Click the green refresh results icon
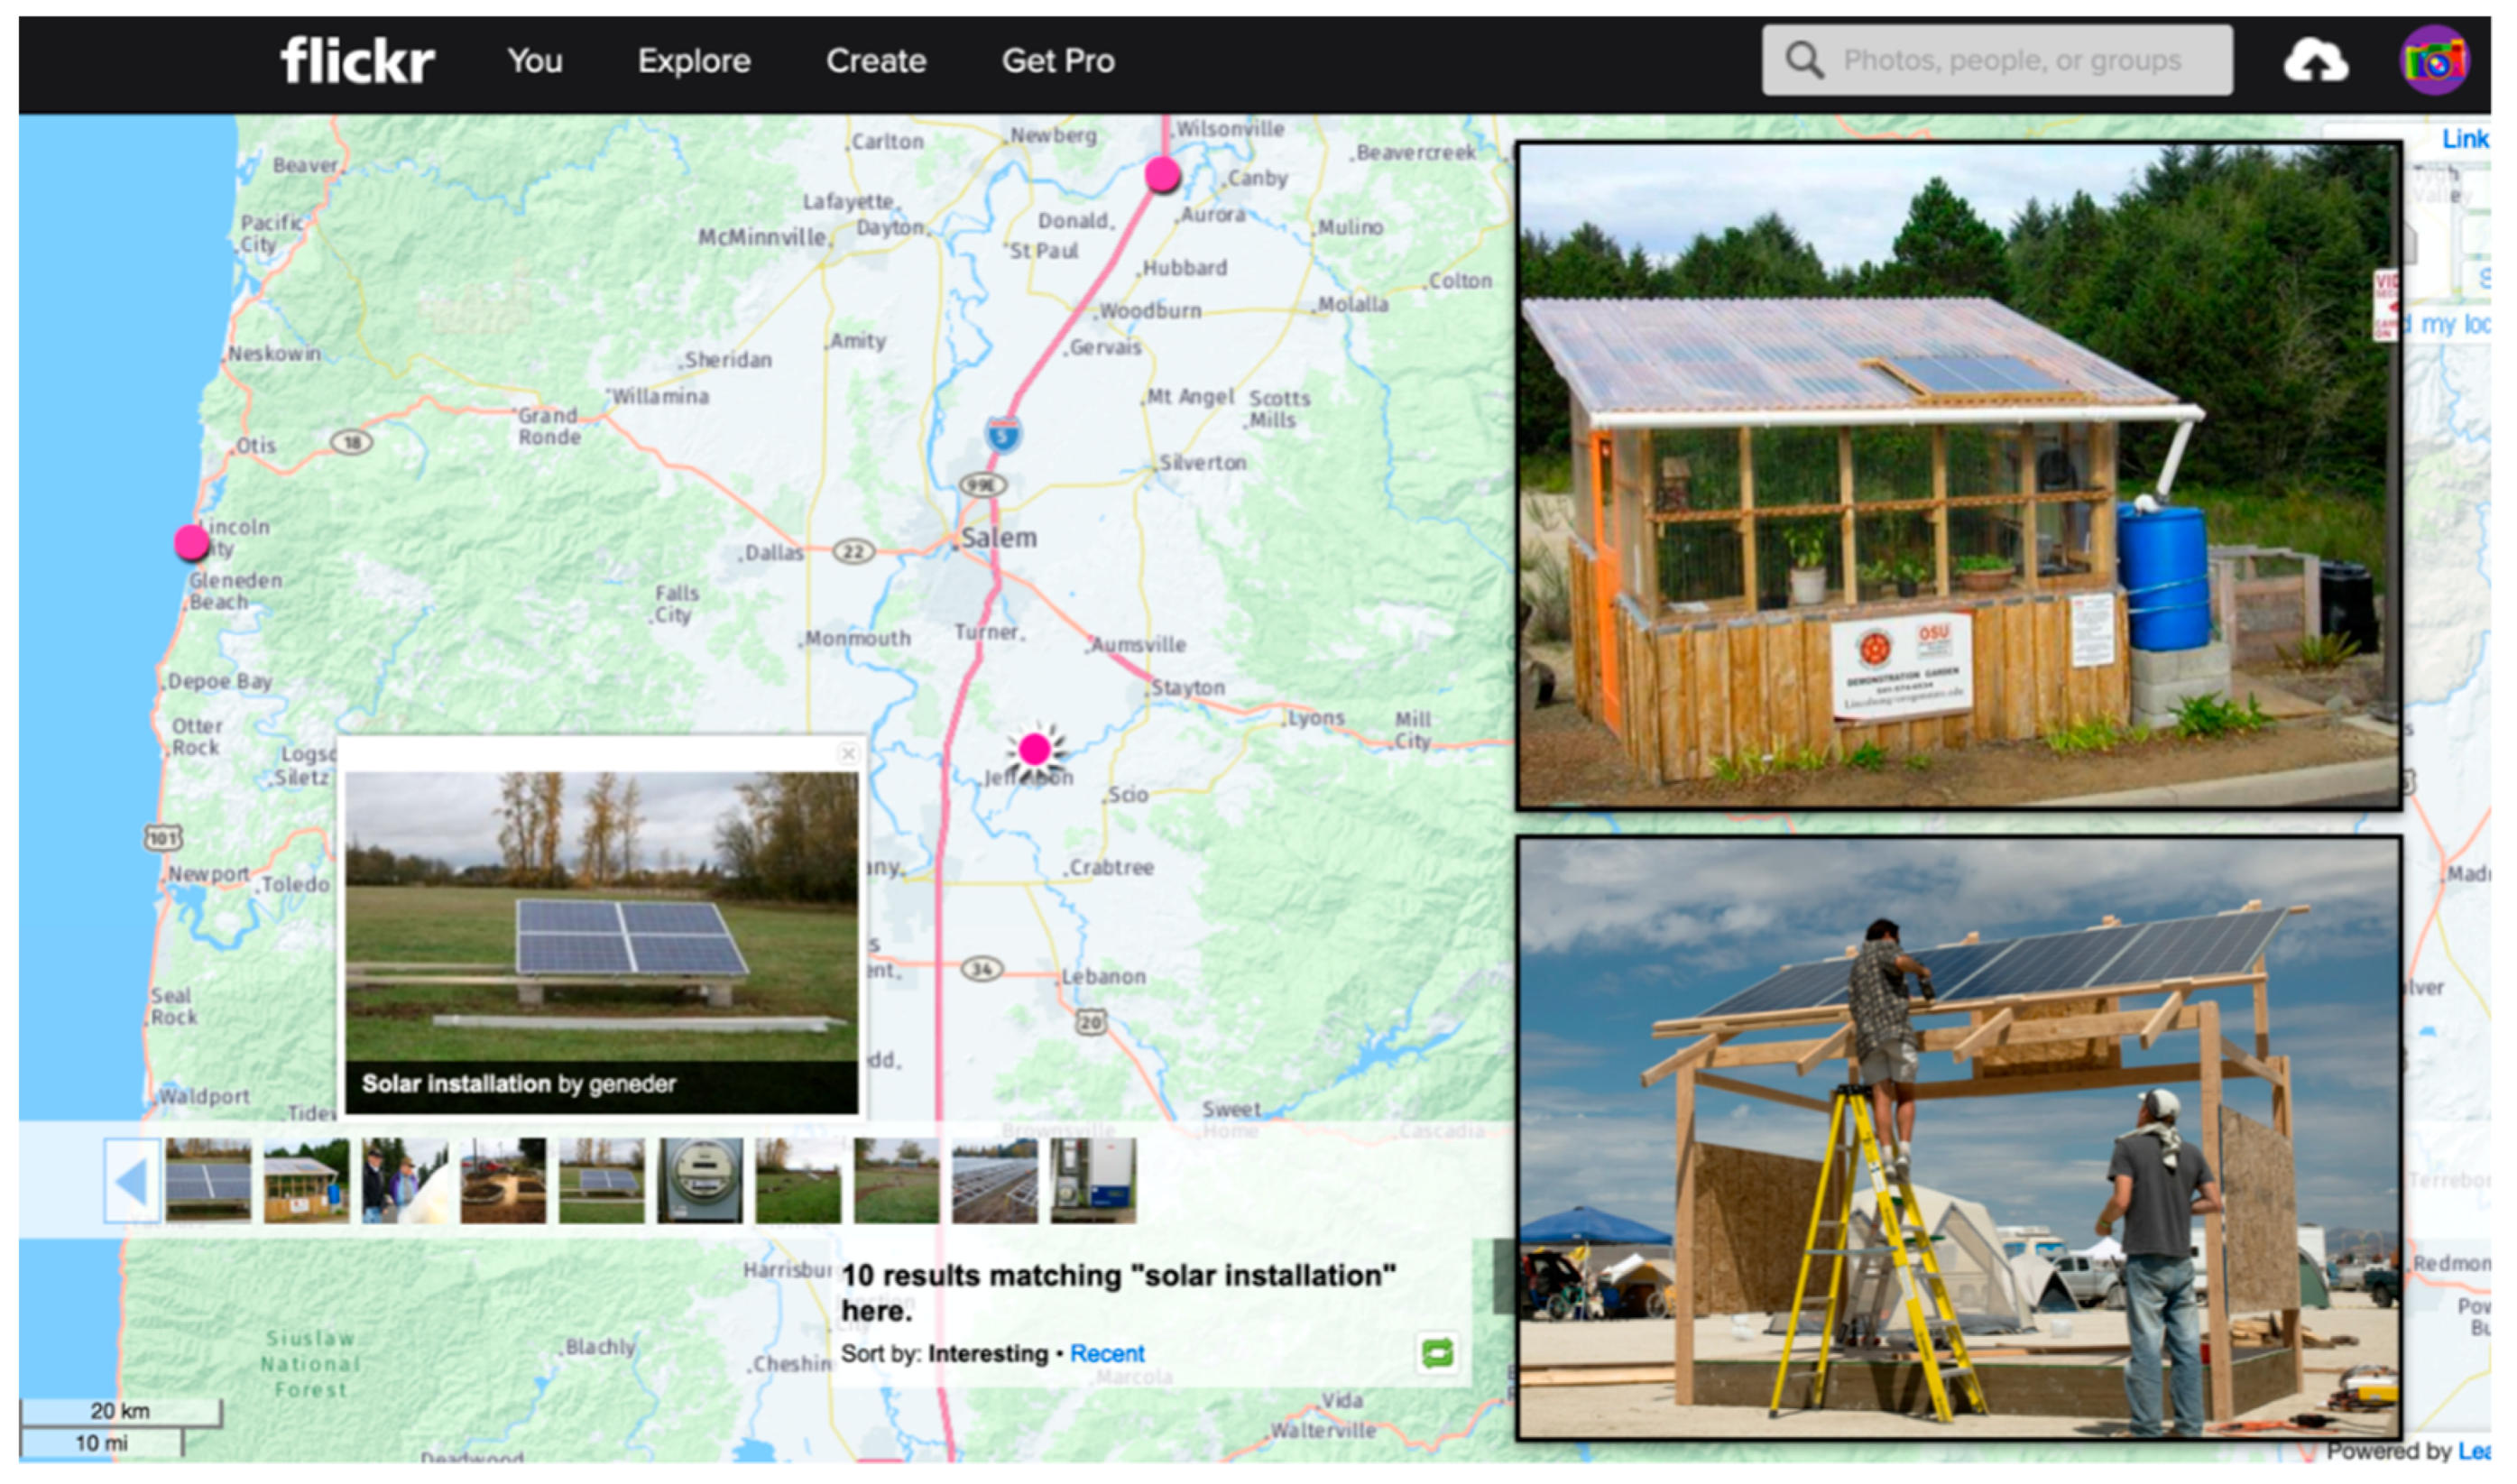 coord(1437,1354)
